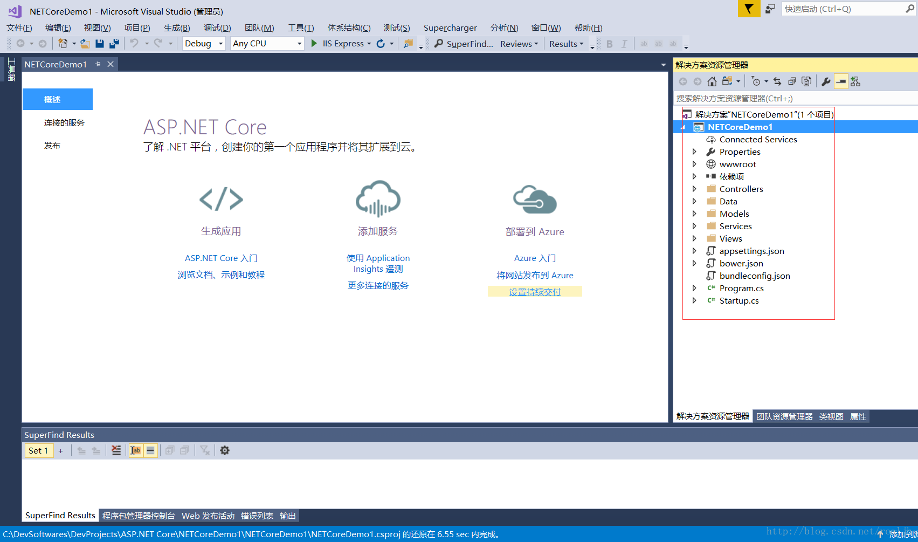
Task: Select Connected Services node
Action: coord(758,139)
